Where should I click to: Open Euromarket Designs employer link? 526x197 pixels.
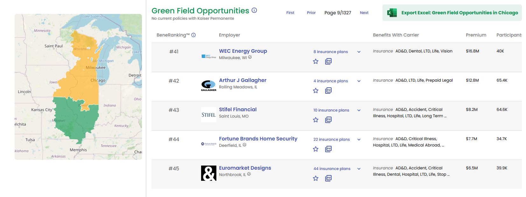pos(245,168)
